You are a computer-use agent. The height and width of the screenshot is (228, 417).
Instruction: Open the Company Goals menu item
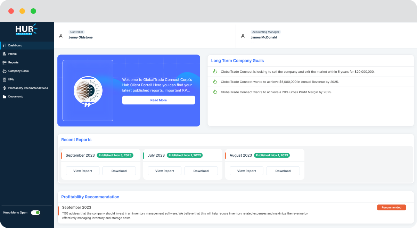18,71
